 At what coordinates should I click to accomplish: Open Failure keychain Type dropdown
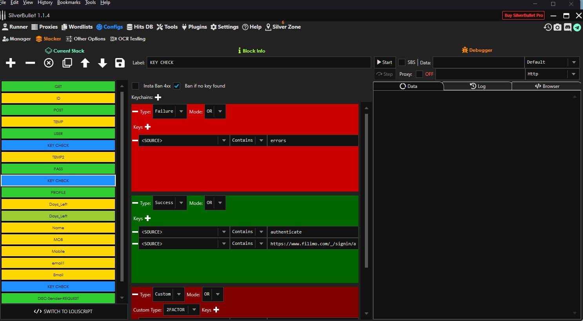169,111
